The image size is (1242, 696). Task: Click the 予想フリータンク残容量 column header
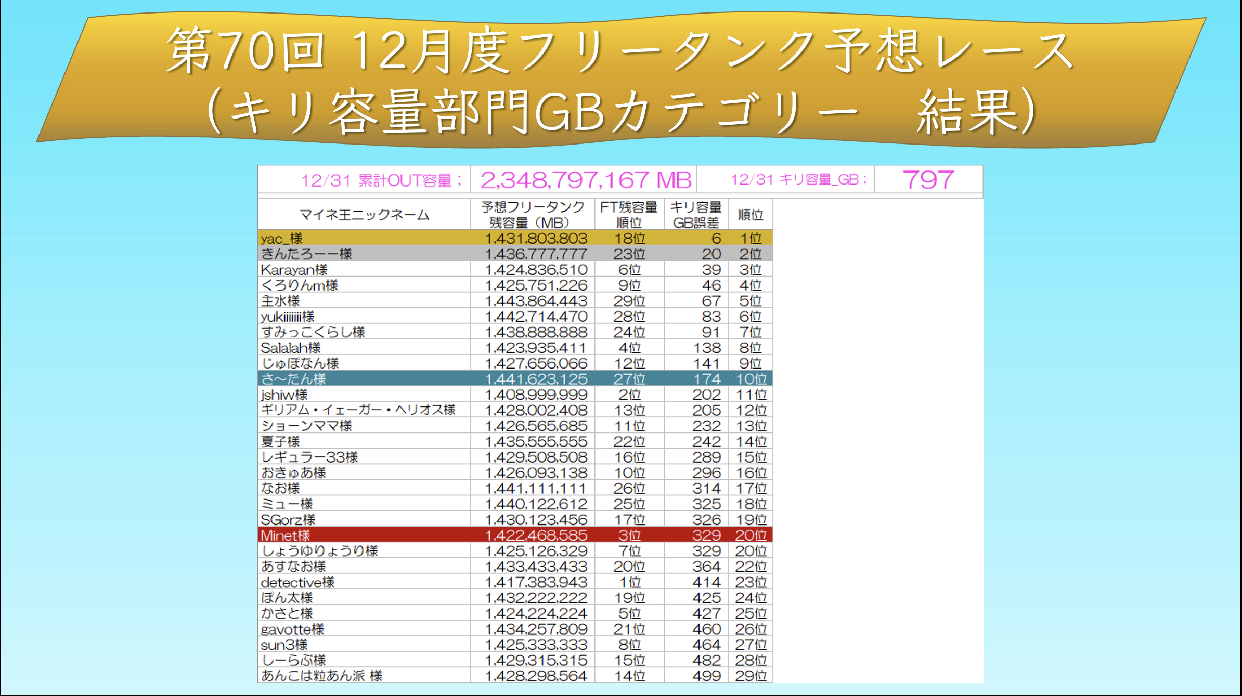(533, 214)
